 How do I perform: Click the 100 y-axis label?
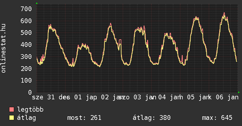point(26,80)
